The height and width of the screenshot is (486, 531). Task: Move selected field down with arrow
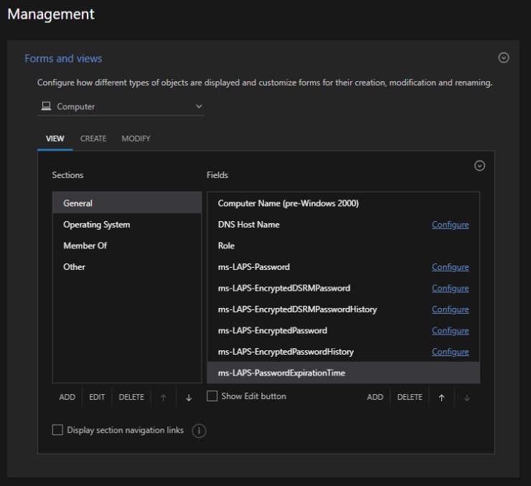[x=466, y=397]
